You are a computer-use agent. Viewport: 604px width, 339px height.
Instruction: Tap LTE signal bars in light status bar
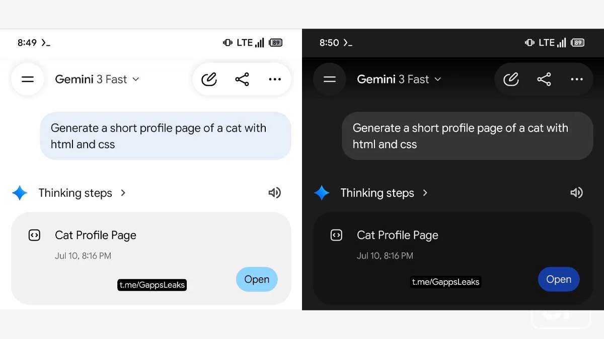(x=259, y=43)
